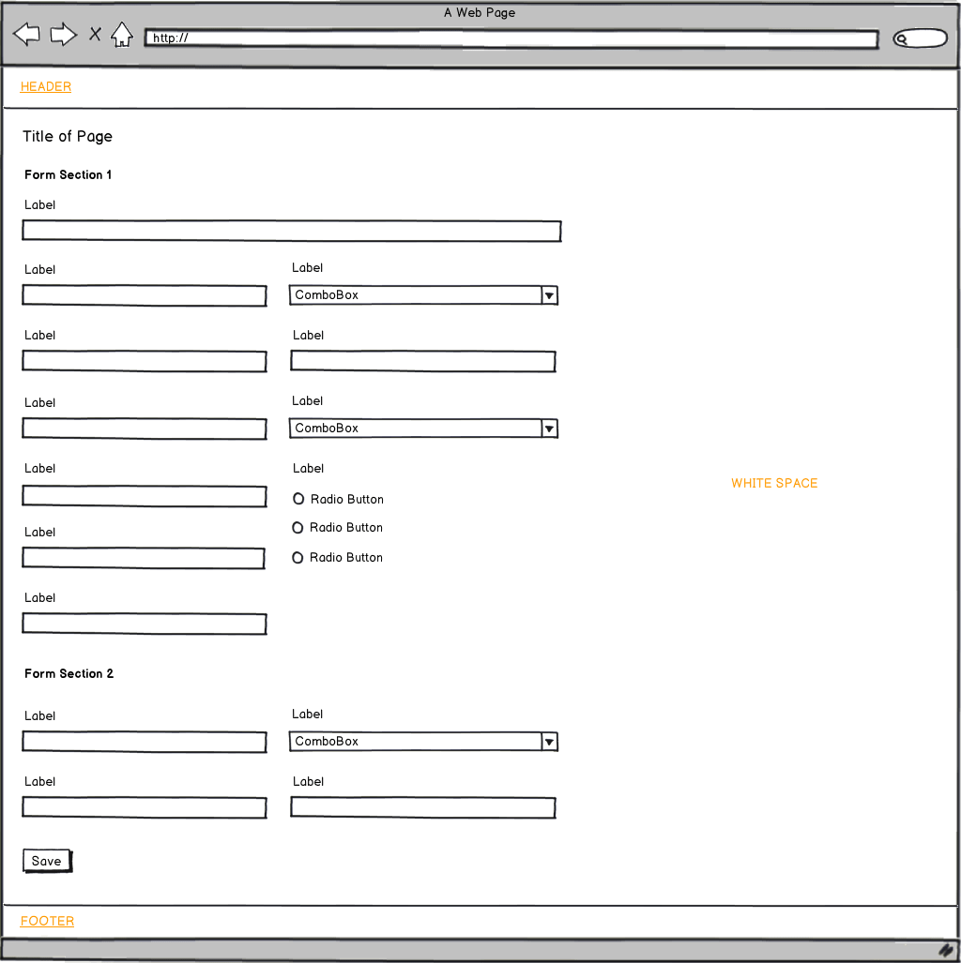Viewport: 961px width, 963px height.
Task: Click the magnifier search box in the browser bar
Action: (920, 38)
